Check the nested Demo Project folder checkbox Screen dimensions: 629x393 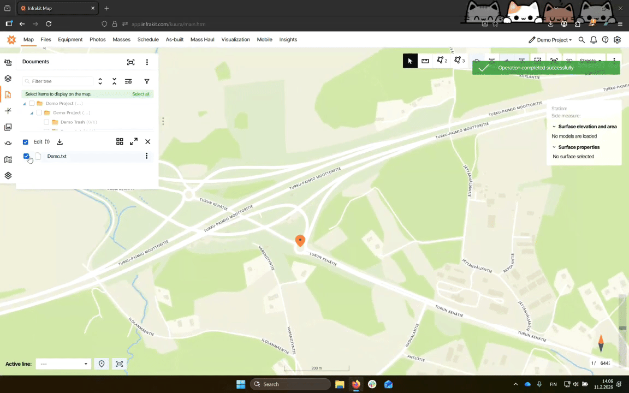39,112
